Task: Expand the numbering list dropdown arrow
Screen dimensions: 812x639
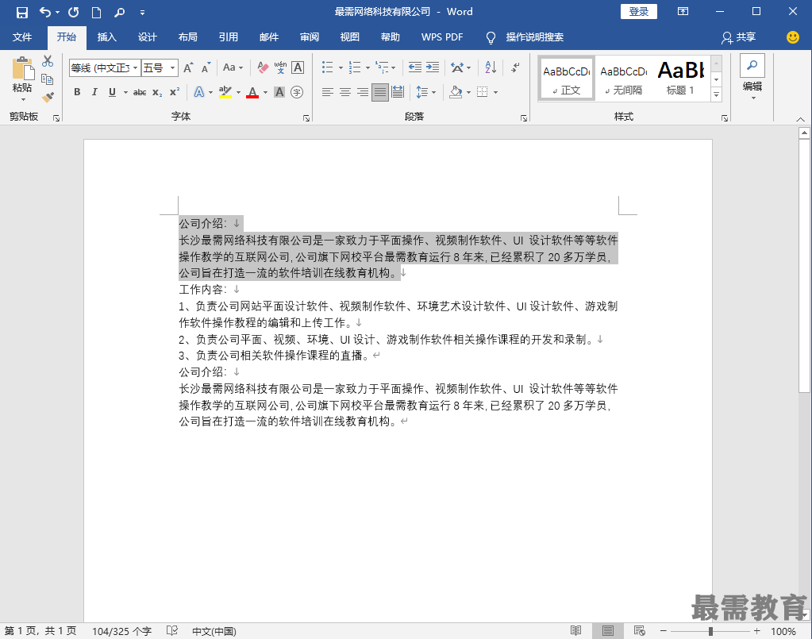Action: tap(368, 67)
